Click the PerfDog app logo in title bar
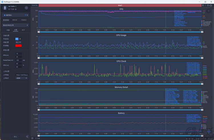Screen dimensions: 214x140 click(2, 2)
